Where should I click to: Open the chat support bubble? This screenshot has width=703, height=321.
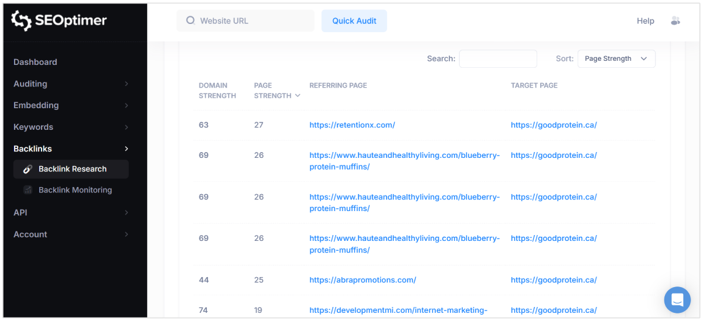click(x=677, y=299)
